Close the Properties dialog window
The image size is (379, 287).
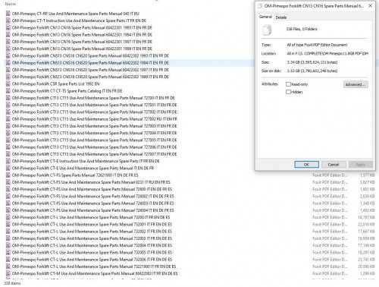point(370,6)
